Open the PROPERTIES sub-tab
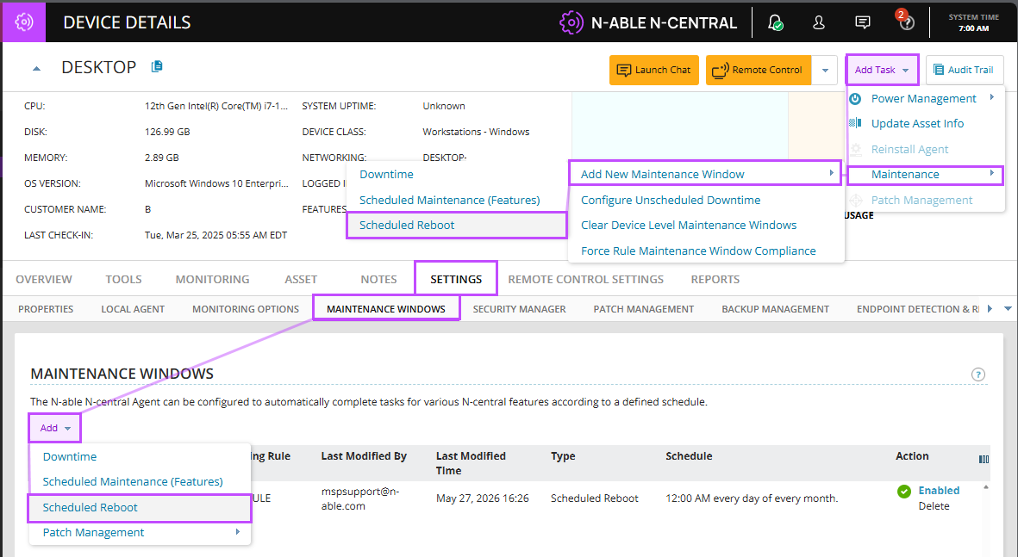This screenshot has height=557, width=1018. (46, 309)
